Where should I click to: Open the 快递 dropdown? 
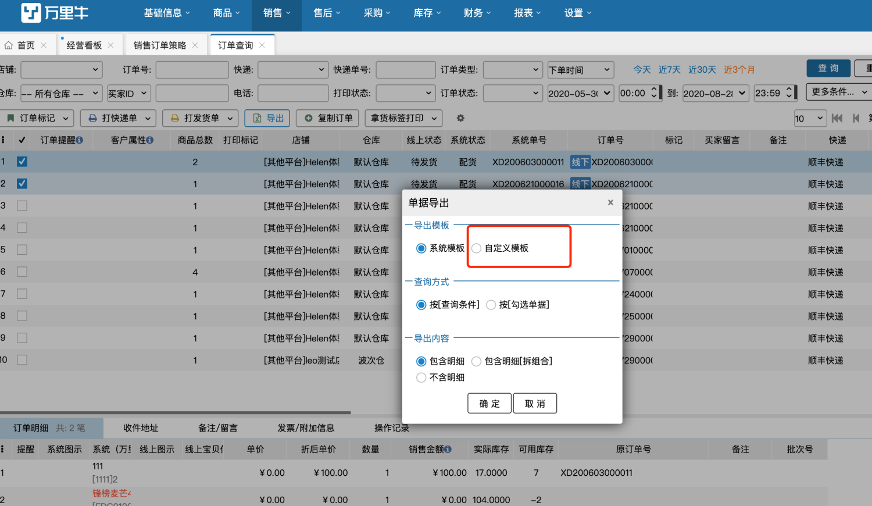click(x=293, y=70)
